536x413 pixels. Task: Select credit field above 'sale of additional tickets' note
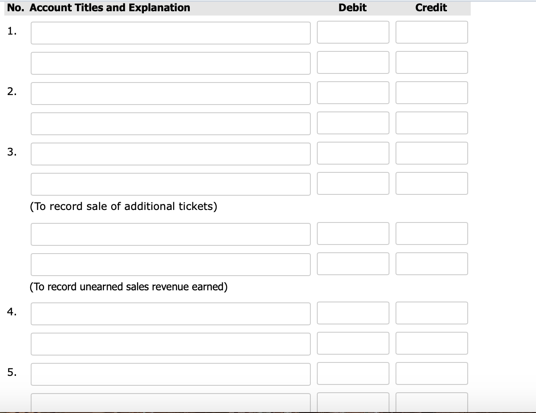[x=432, y=184]
